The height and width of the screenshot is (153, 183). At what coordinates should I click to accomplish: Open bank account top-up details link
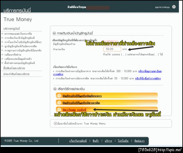click(x=150, y=71)
